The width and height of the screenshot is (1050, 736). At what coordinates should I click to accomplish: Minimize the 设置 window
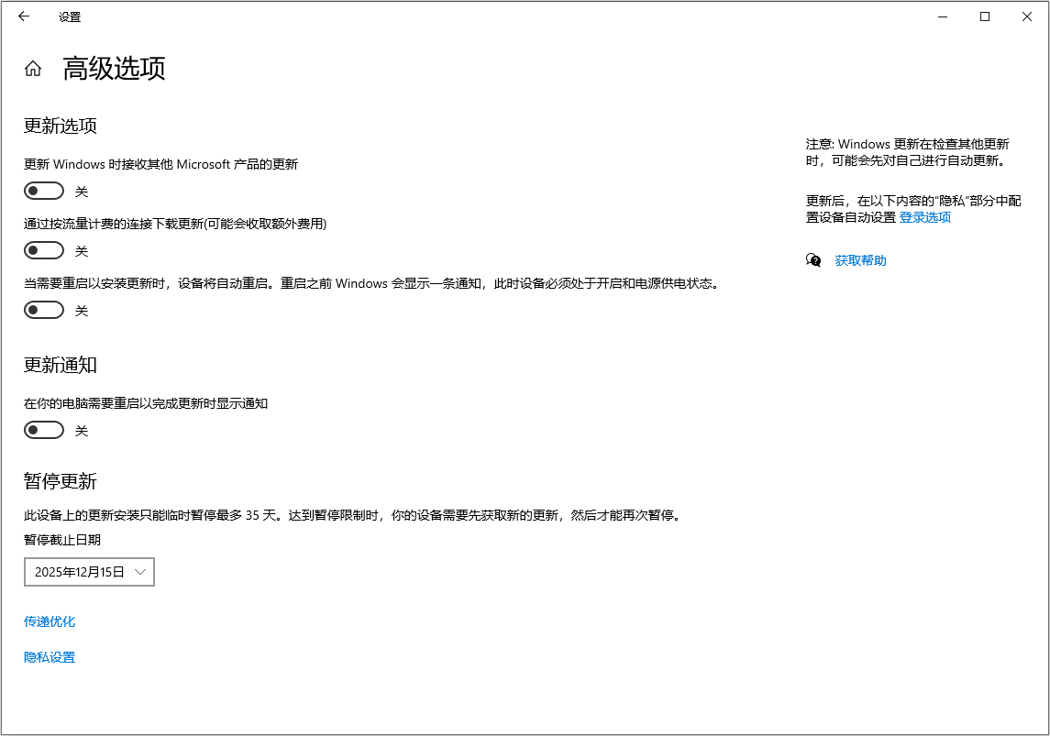coord(942,16)
